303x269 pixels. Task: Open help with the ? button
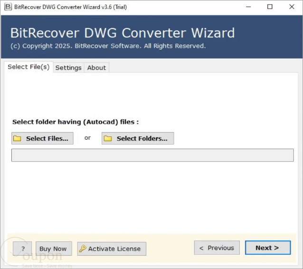[x=22, y=249]
